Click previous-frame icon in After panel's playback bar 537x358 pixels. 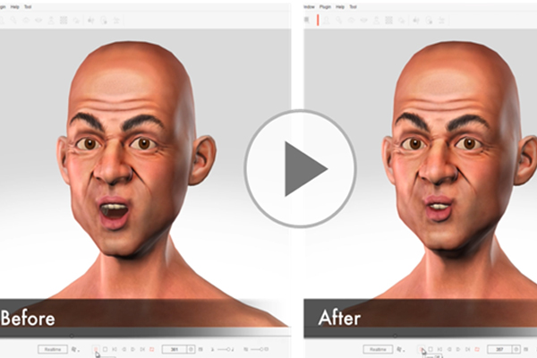(x=440, y=349)
